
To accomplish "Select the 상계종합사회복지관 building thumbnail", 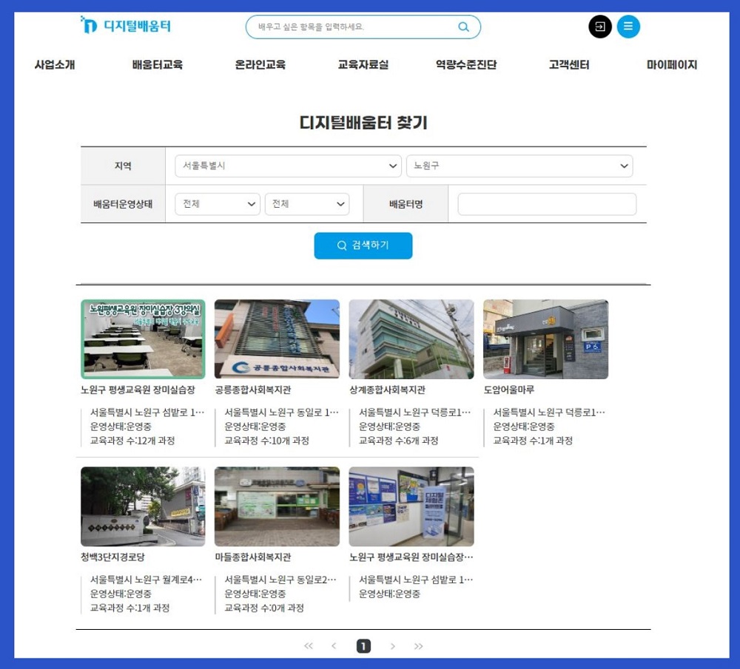I will [x=411, y=339].
